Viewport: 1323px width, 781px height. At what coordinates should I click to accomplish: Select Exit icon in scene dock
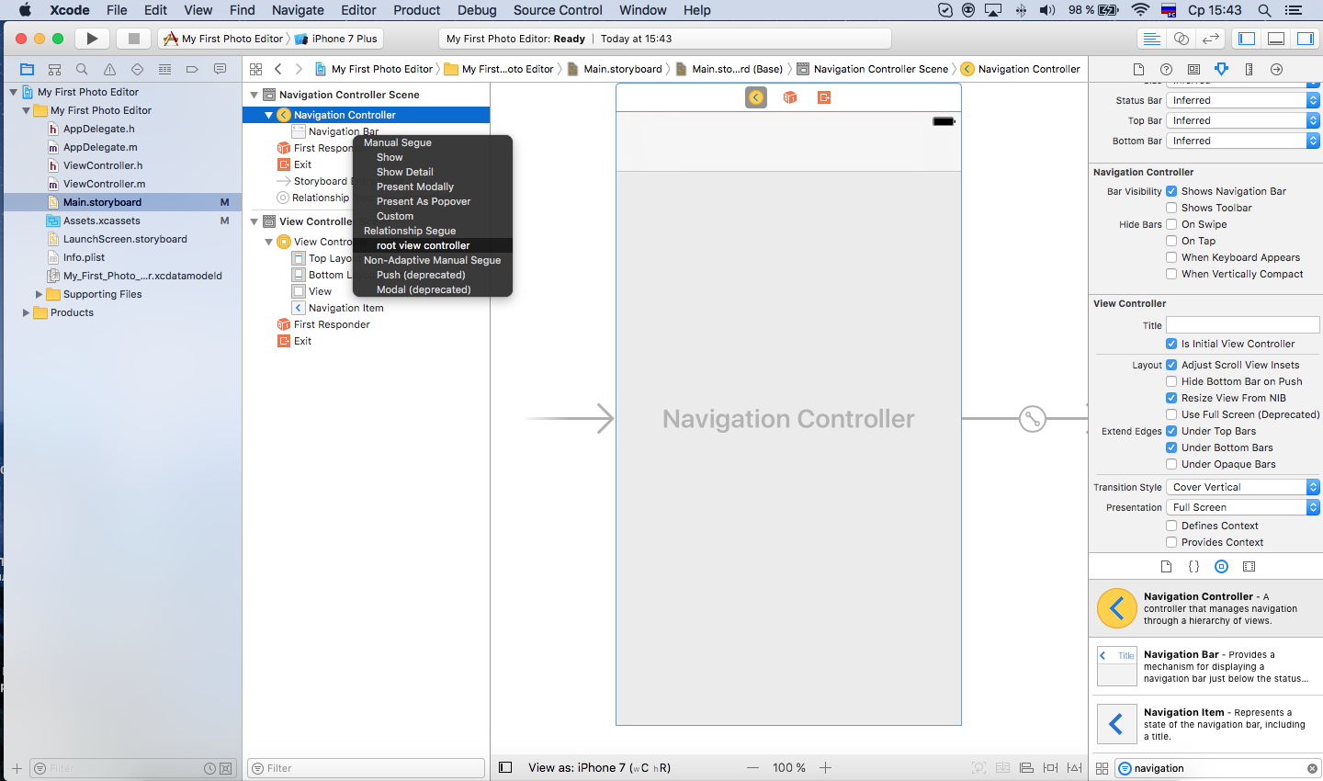(x=824, y=97)
